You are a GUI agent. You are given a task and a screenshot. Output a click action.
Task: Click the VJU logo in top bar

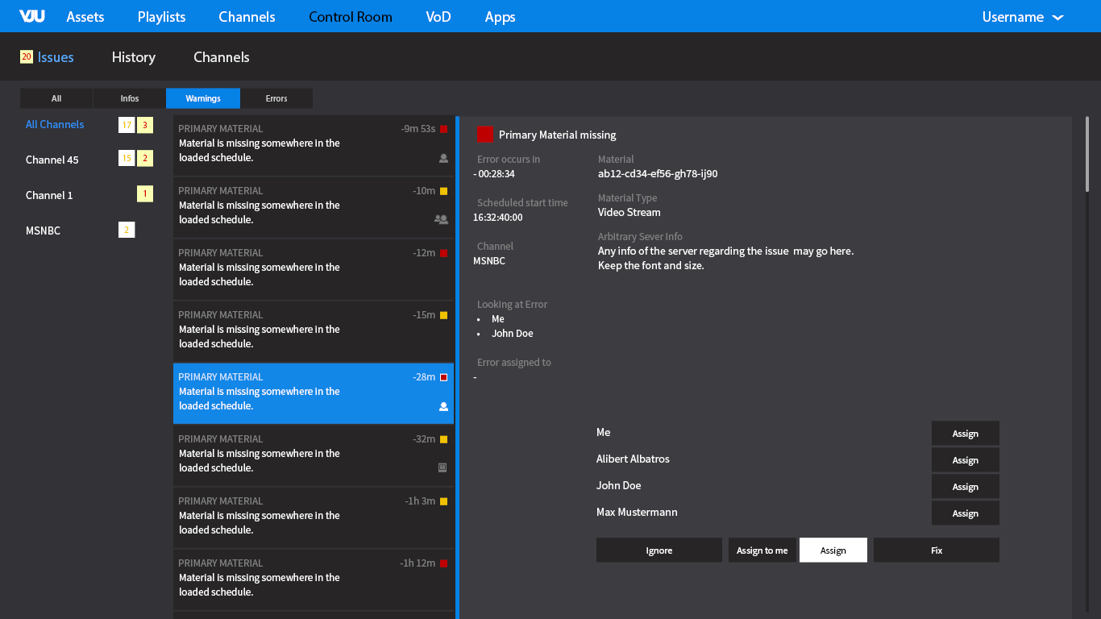click(x=32, y=16)
